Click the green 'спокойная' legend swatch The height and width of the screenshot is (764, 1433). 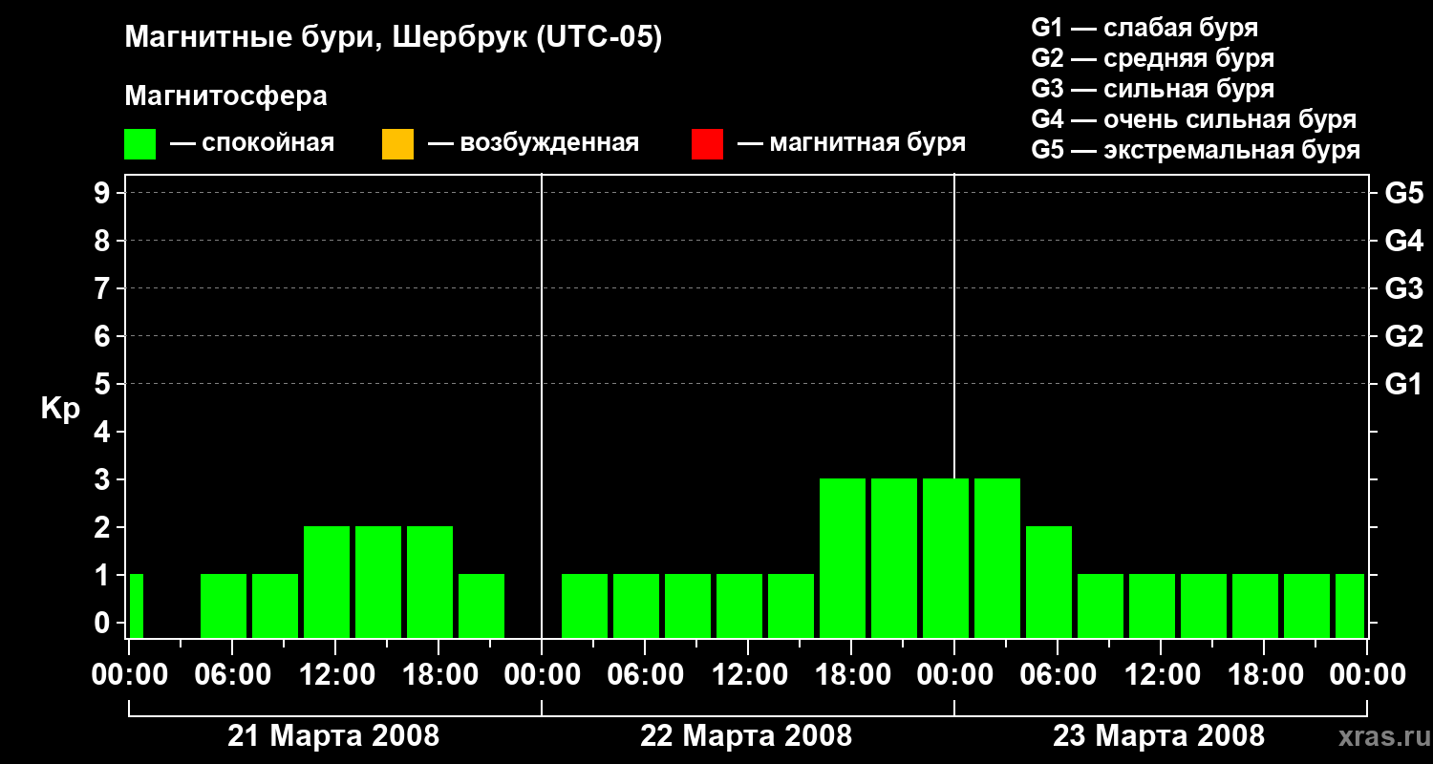[x=140, y=144]
